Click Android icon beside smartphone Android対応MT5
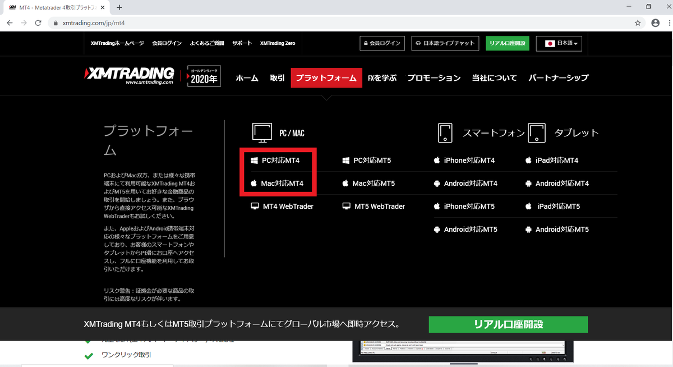The height and width of the screenshot is (367, 673). (x=437, y=230)
